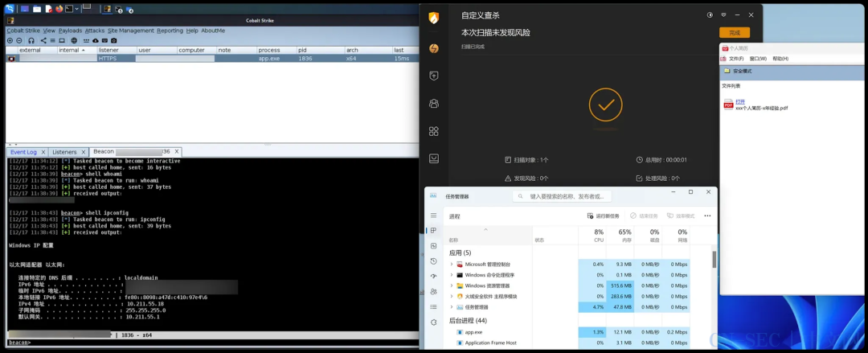This screenshot has height=353, width=868.
Task: Click the Task Manager vertical scrollbar thumb
Action: pyautogui.click(x=714, y=259)
